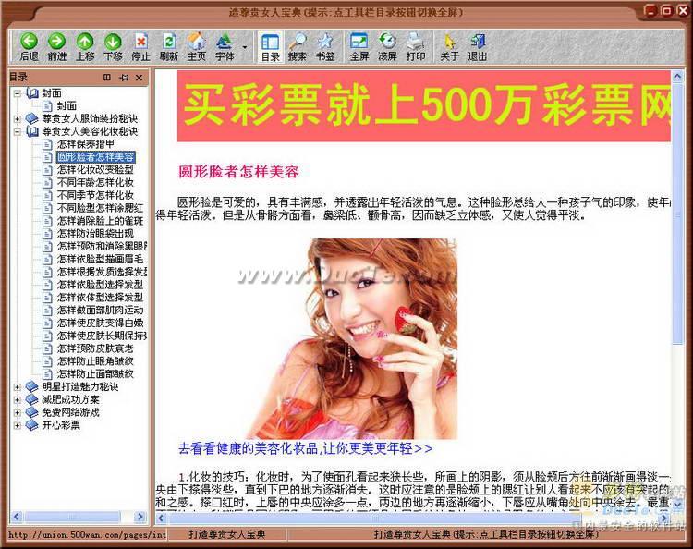Open 怎样依体型选择发型 page
This screenshot has height=549, width=693.
(x=100, y=298)
